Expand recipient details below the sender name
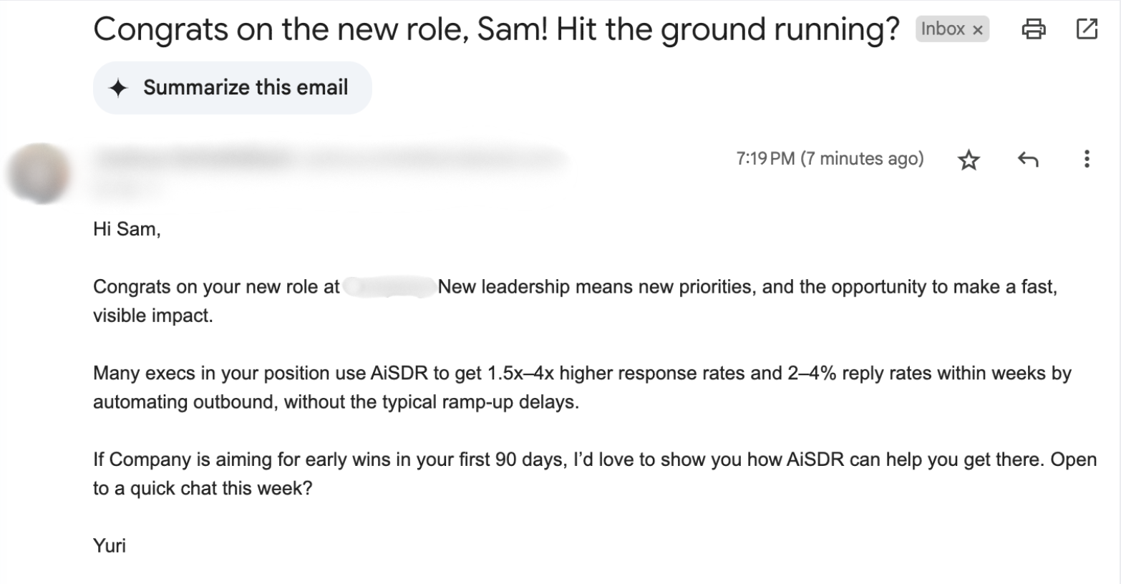 pyautogui.click(x=129, y=187)
